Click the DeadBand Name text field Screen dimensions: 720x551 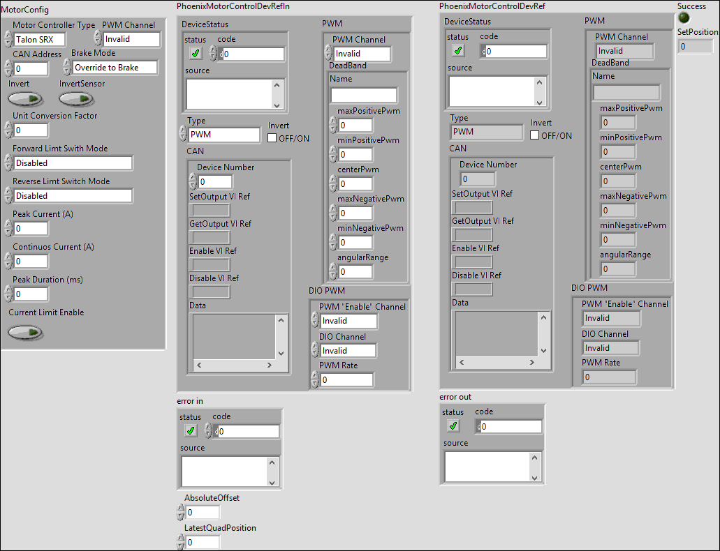pyautogui.click(x=364, y=96)
